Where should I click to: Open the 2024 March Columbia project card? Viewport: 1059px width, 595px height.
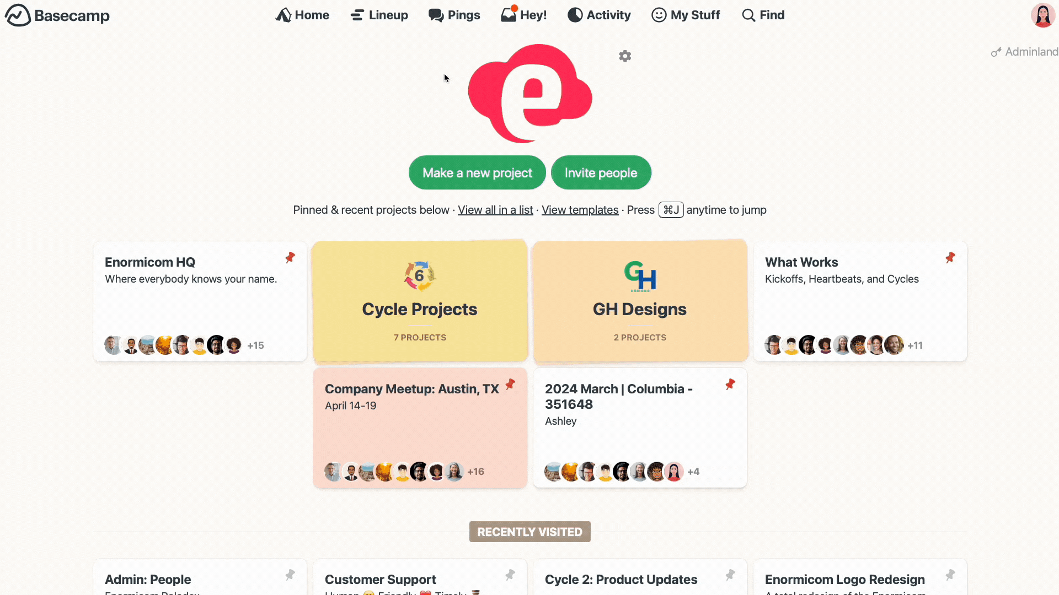pyautogui.click(x=640, y=428)
